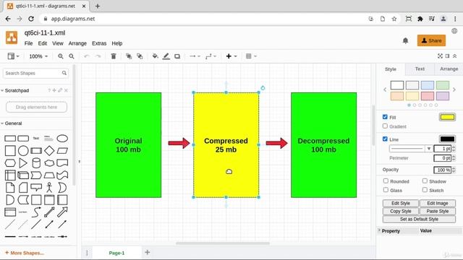463x260 pixels.
Task: Click the rotate handle on yellow box
Action: (x=263, y=88)
